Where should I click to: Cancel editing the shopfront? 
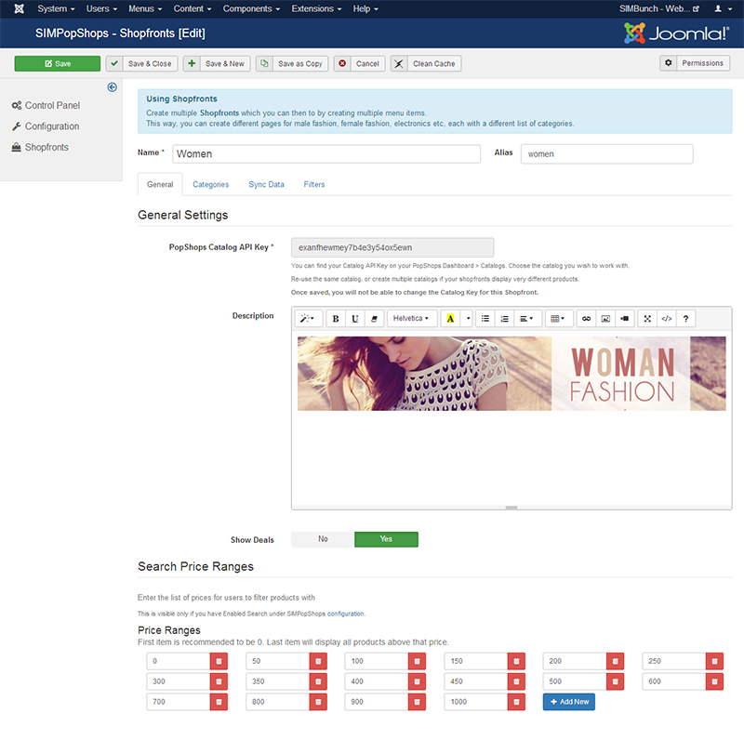359,63
